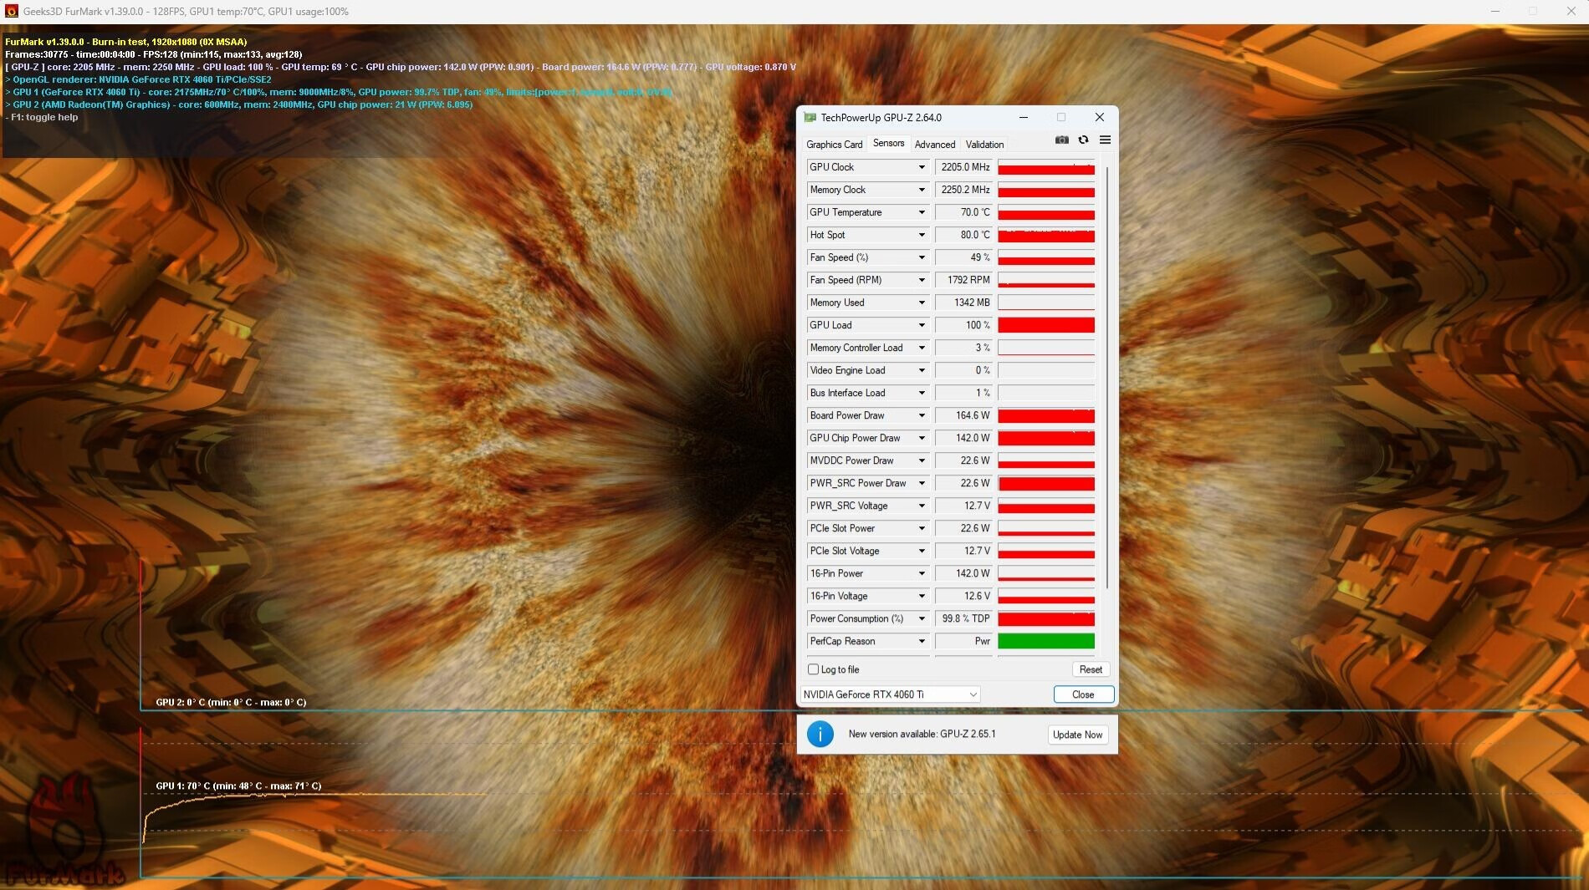Click the Reset button
The height and width of the screenshot is (890, 1589).
[x=1091, y=669]
